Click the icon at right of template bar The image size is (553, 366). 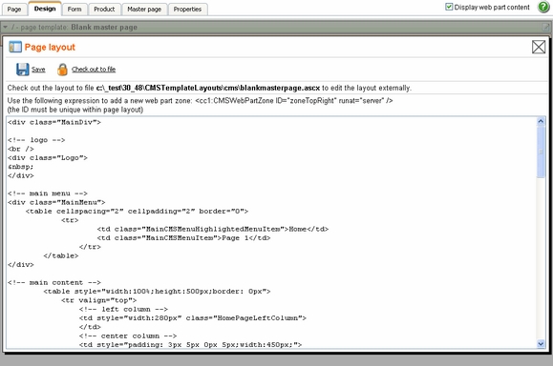tap(545, 27)
